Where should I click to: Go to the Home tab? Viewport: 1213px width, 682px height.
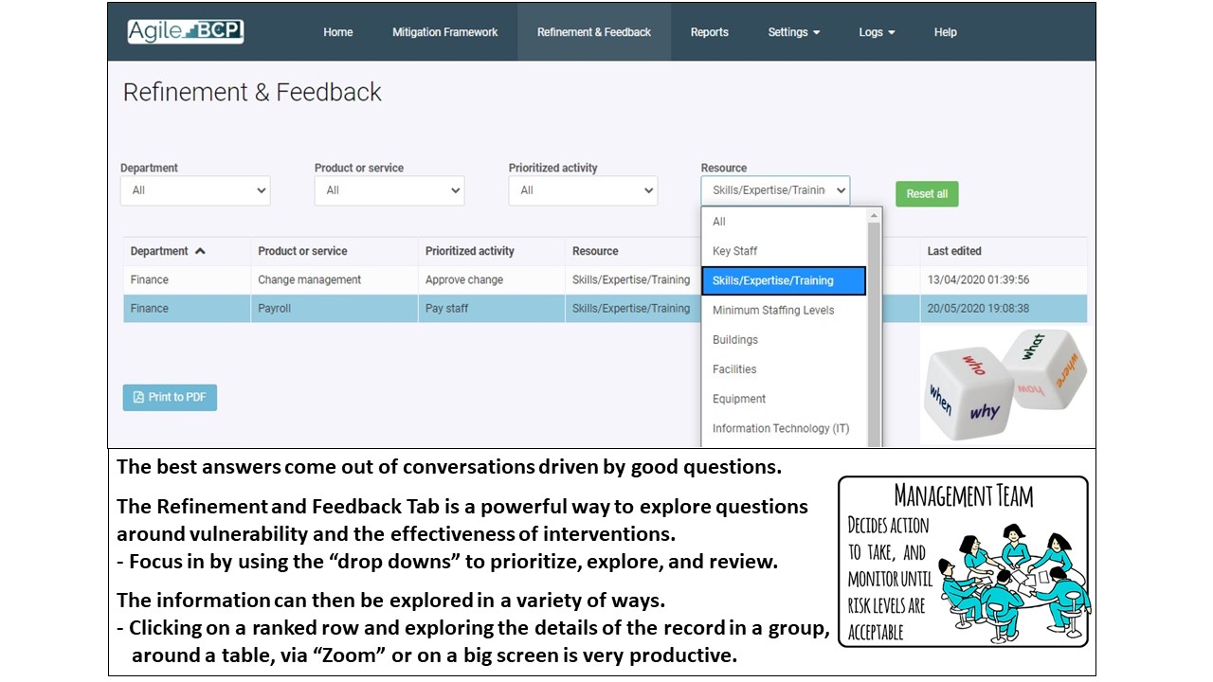337,32
